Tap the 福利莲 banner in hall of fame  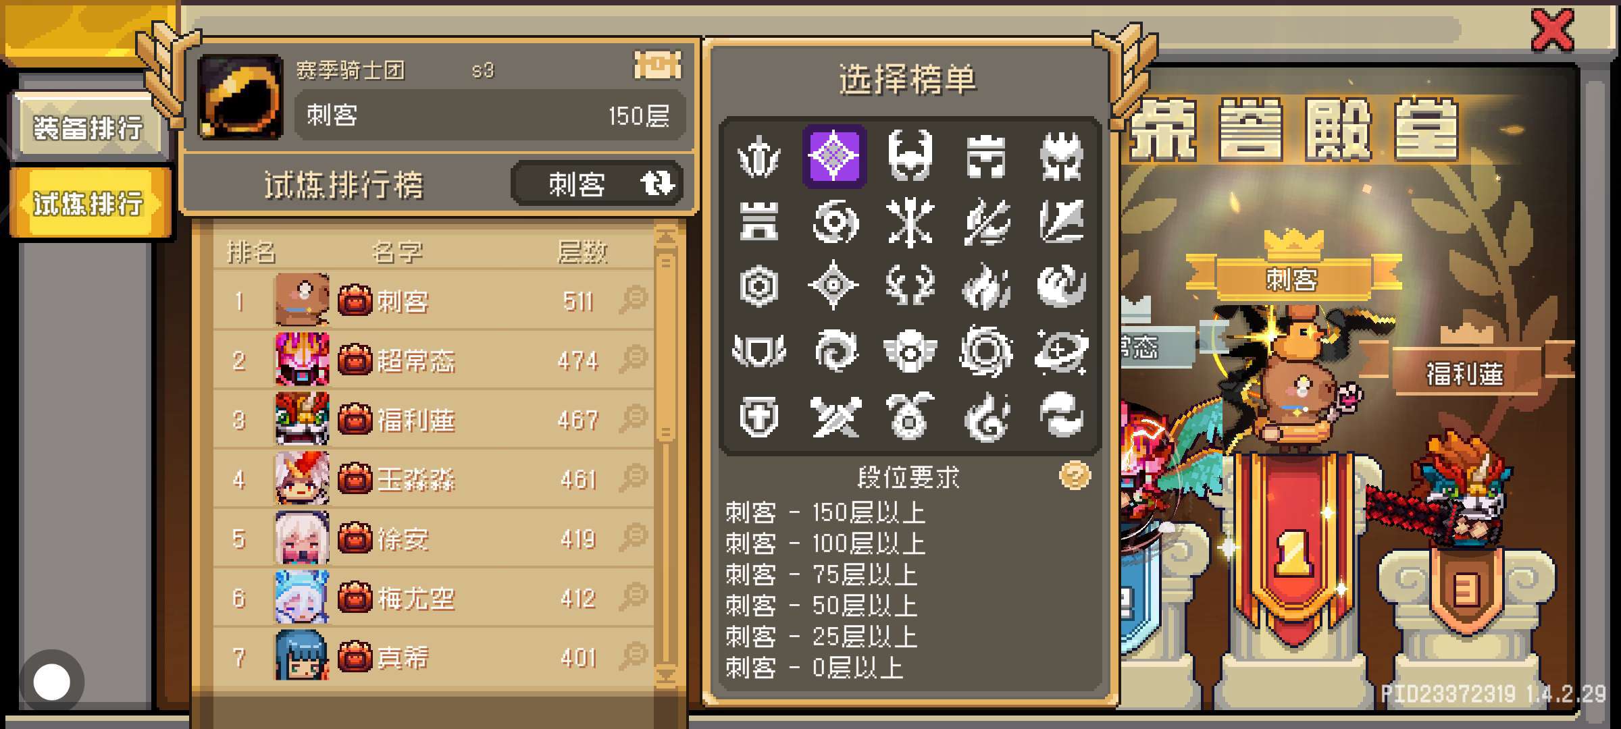(x=1464, y=373)
